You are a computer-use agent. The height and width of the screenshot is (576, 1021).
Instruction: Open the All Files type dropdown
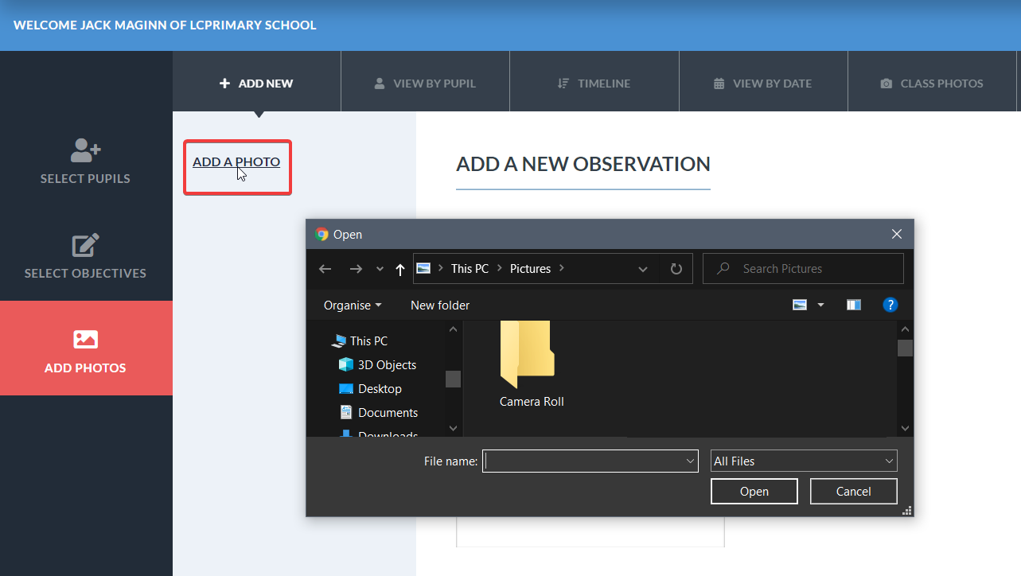coord(804,461)
